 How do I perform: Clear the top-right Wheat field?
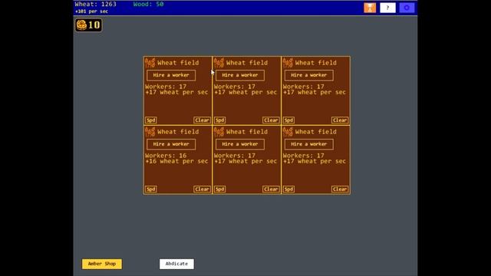click(x=340, y=120)
